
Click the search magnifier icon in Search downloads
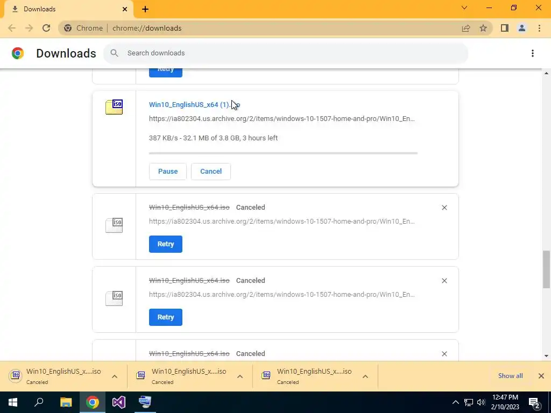pyautogui.click(x=114, y=53)
